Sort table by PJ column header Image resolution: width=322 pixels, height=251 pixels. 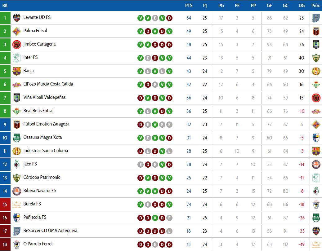click(205, 6)
